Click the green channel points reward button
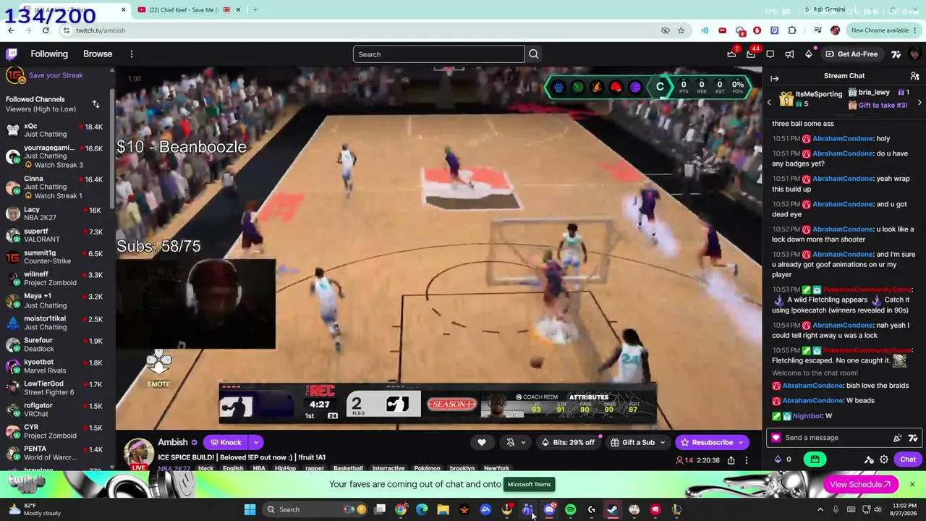The image size is (926, 521). [x=815, y=459]
